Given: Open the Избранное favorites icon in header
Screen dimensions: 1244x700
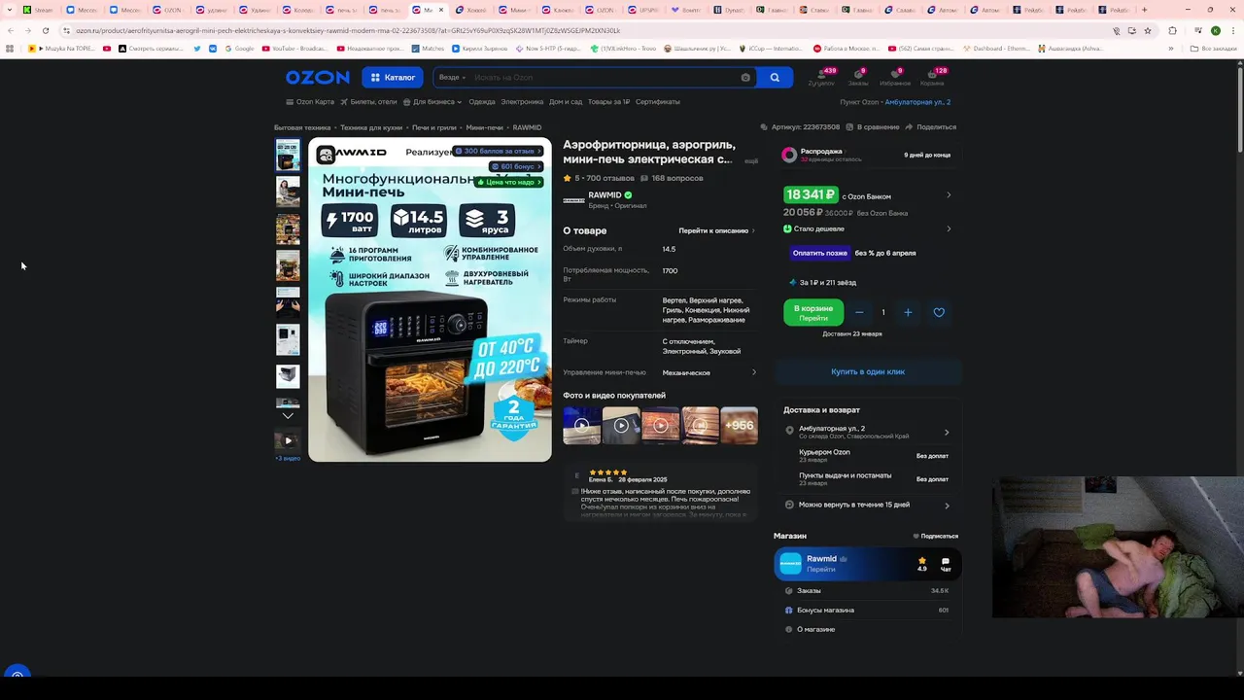Looking at the screenshot, I should 895,77.
